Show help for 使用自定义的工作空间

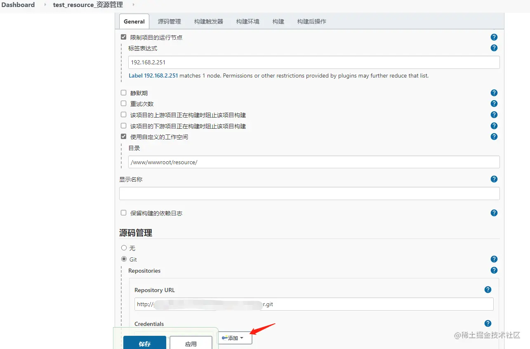[494, 137]
